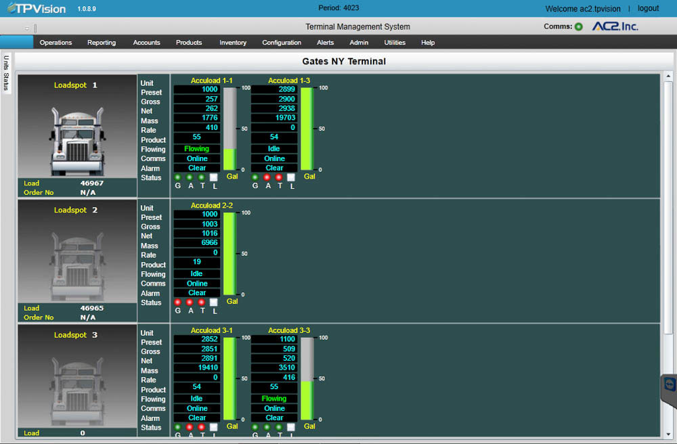The height and width of the screenshot is (444, 677).
Task: Select the Alerts menu item
Action: click(x=325, y=42)
